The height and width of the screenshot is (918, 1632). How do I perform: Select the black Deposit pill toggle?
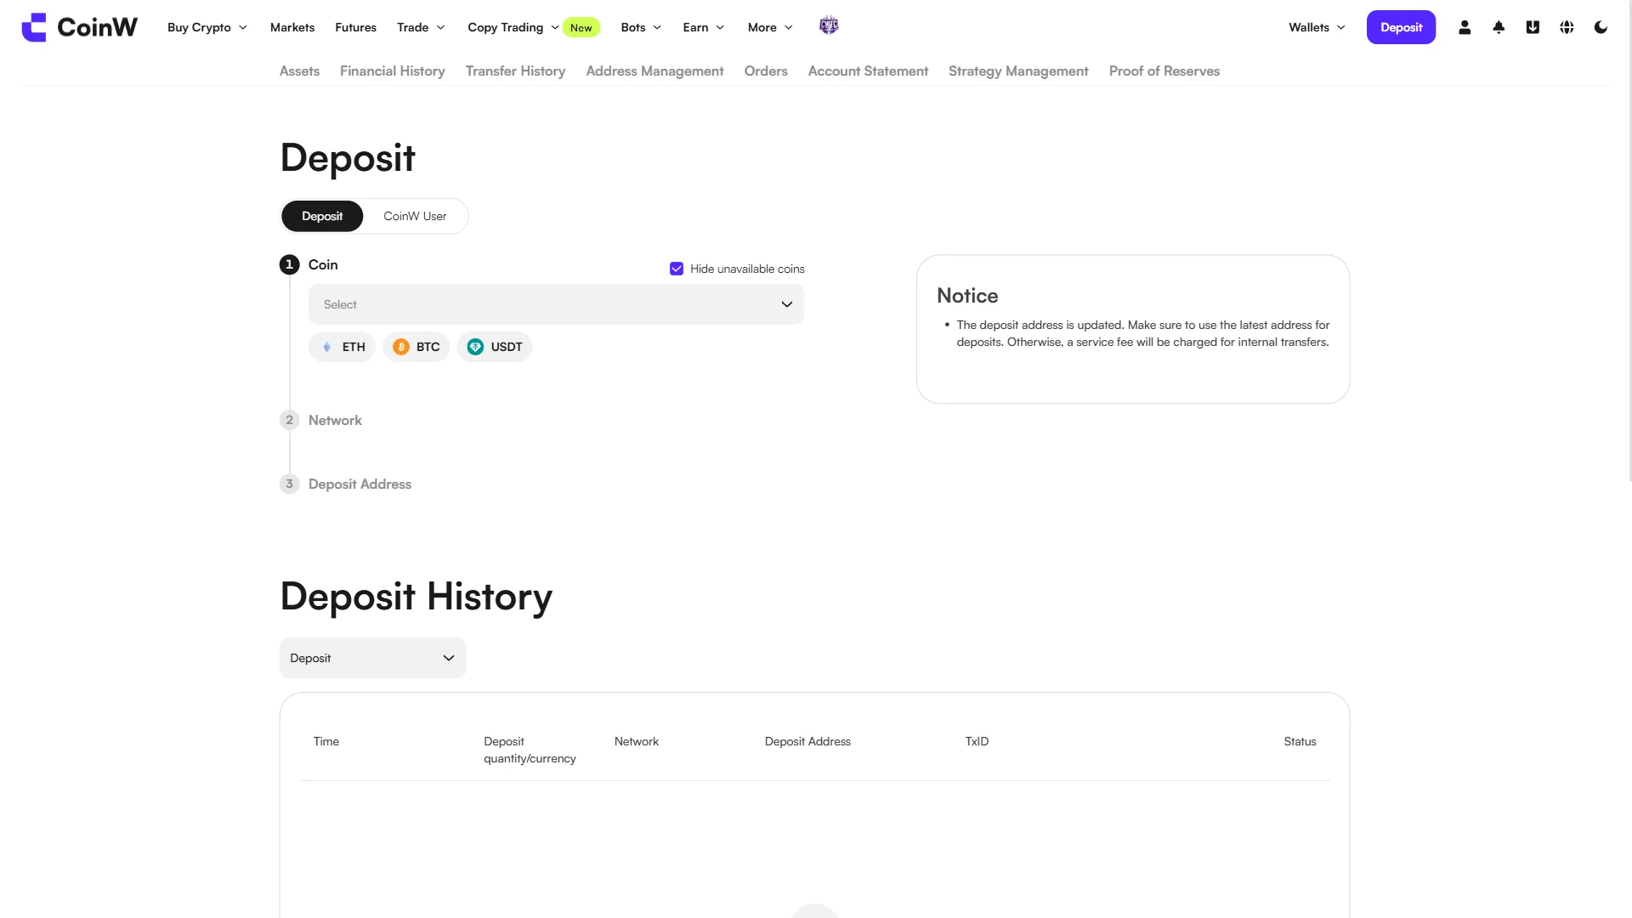322,216
